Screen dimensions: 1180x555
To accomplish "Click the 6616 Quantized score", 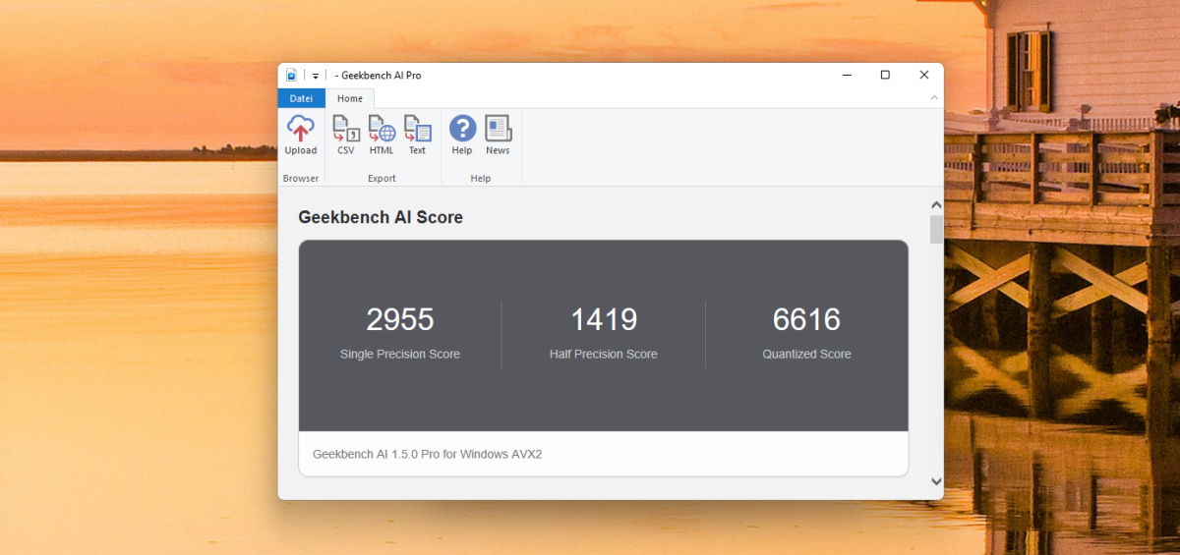I will [x=806, y=319].
